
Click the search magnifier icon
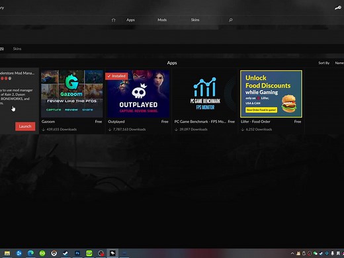230,20
